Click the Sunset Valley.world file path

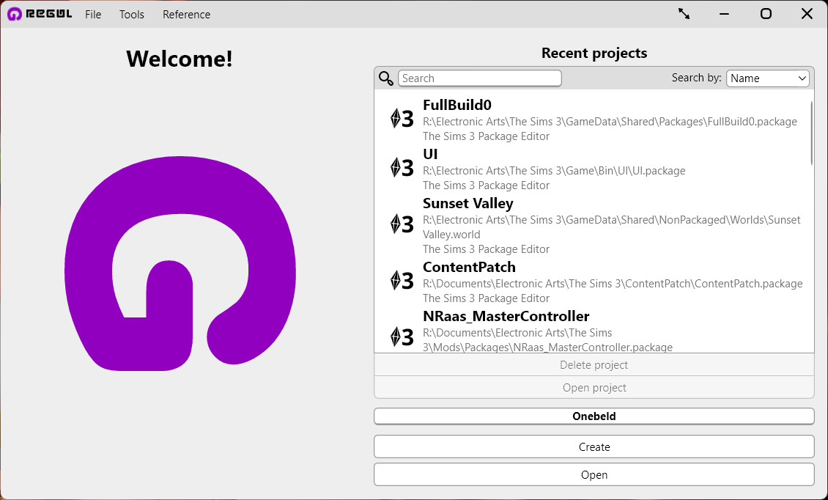612,227
